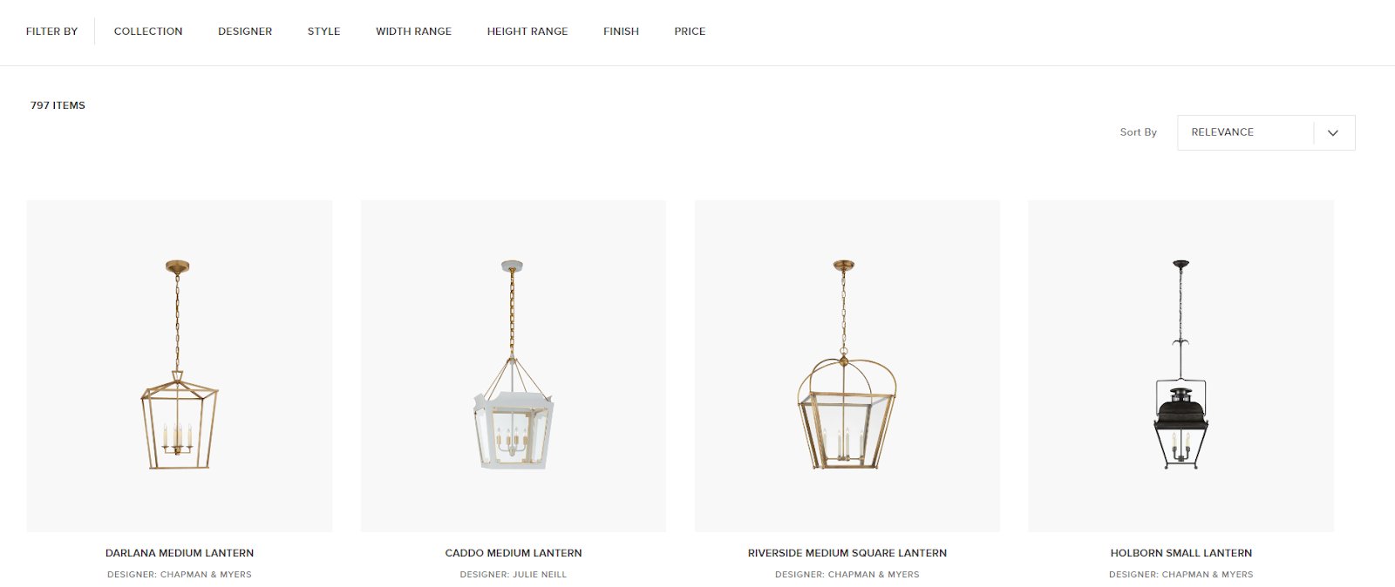1395x587 pixels.
Task: Expand the Width Range filter
Action: click(413, 31)
